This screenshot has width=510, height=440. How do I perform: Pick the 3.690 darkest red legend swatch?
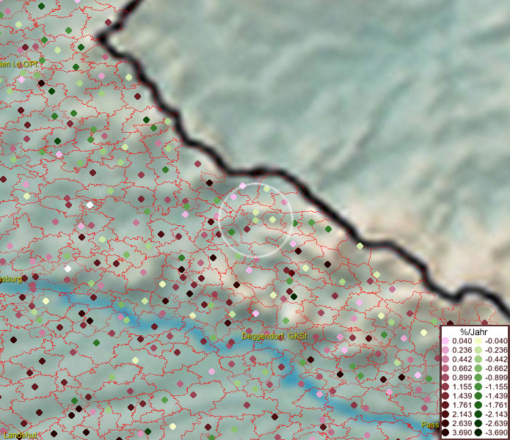pyautogui.click(x=445, y=433)
